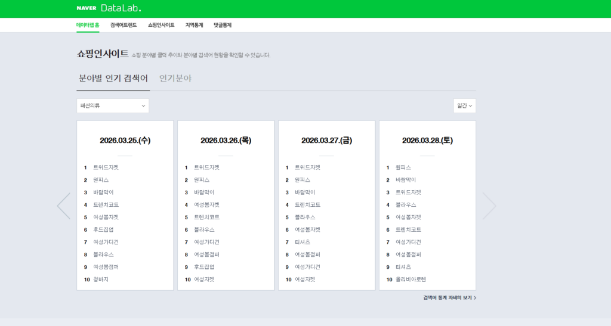This screenshot has height=326, width=611.
Task: Expand the 일간 period dropdown
Action: 464,105
